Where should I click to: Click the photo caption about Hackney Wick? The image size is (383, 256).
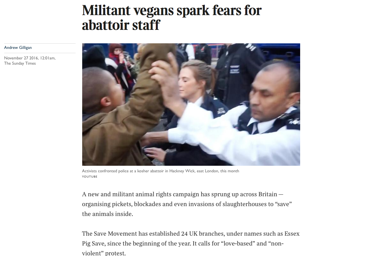pos(160,171)
